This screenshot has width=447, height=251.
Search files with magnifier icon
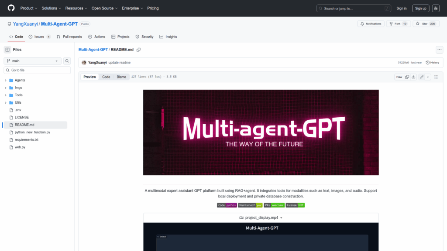coord(67,61)
